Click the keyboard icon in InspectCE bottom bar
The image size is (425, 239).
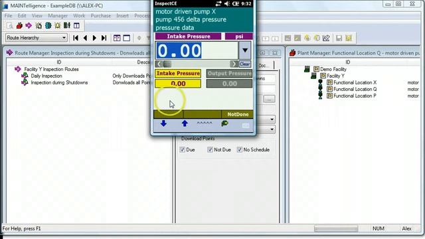click(246, 125)
